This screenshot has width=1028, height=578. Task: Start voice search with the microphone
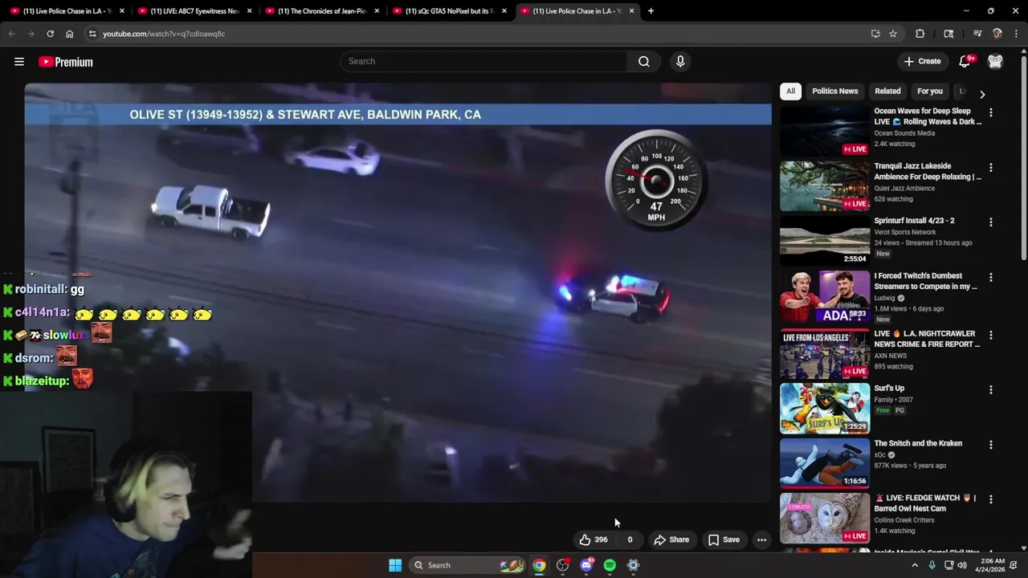coord(680,62)
